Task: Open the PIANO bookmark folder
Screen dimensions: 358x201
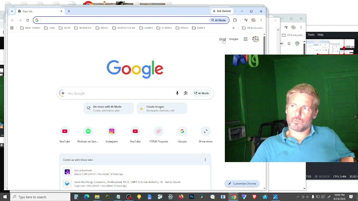Action: pyautogui.click(x=182, y=28)
